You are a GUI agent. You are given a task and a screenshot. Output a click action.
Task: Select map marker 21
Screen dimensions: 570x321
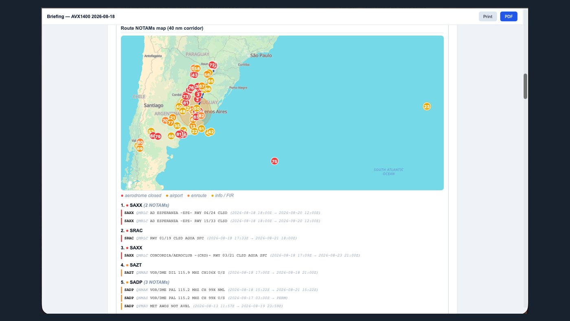(173, 118)
